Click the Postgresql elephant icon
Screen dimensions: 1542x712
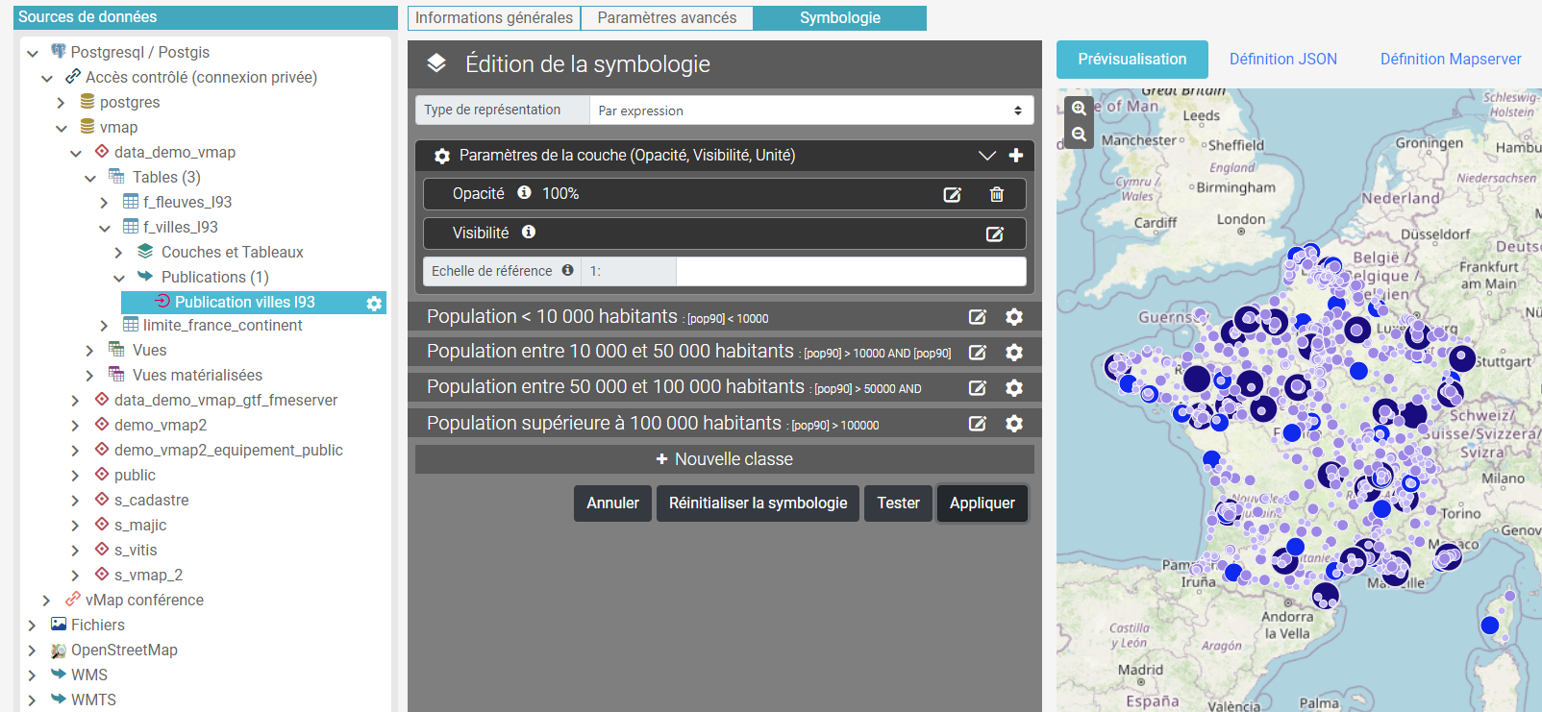click(59, 52)
